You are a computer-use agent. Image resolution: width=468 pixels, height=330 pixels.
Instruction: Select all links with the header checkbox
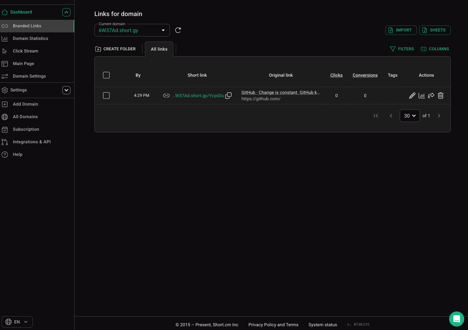pyautogui.click(x=106, y=75)
